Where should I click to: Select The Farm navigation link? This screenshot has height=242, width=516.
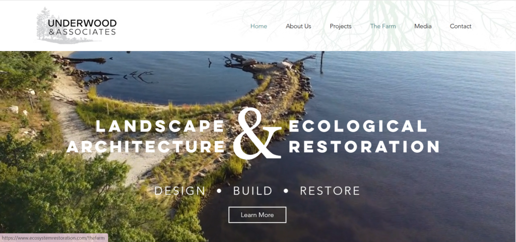click(x=383, y=26)
